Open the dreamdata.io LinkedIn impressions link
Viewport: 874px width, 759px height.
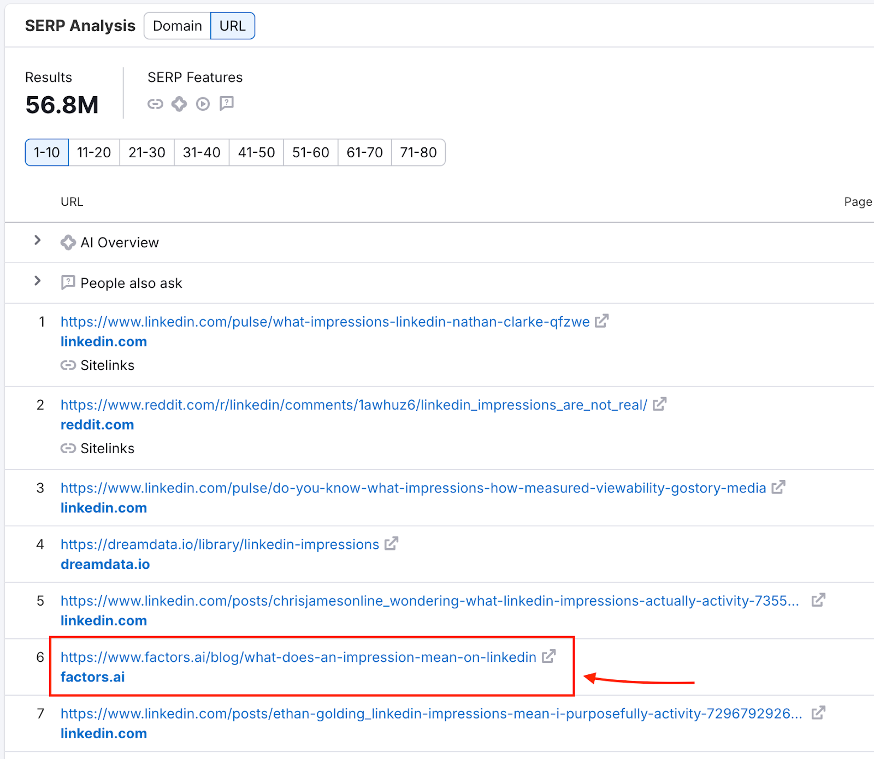(218, 544)
